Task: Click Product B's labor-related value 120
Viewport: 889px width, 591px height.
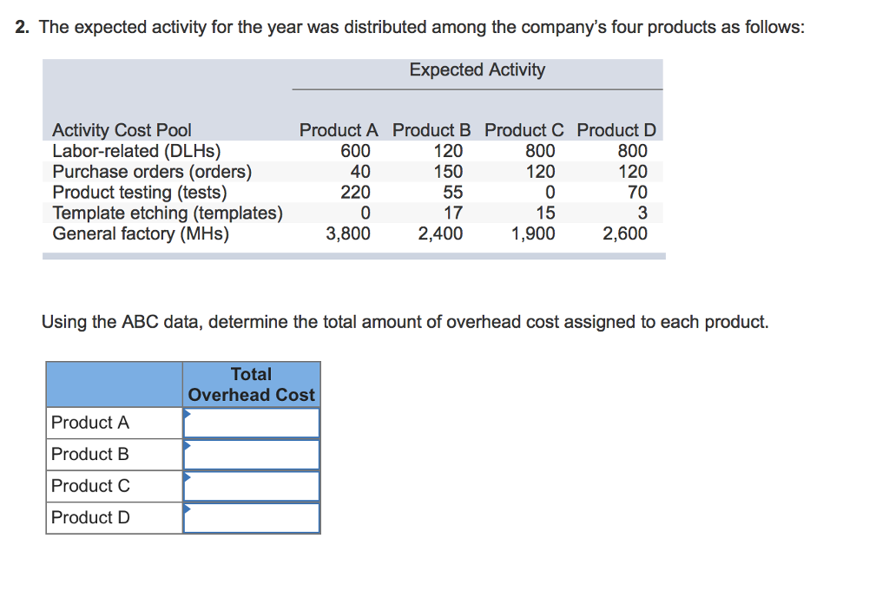Action: point(449,151)
